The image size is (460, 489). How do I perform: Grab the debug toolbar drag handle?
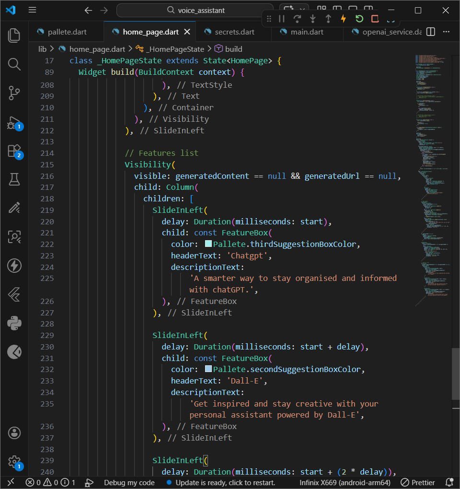click(269, 19)
